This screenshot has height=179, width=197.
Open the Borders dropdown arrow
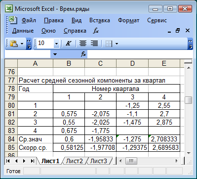pyautogui.click(x=117, y=44)
